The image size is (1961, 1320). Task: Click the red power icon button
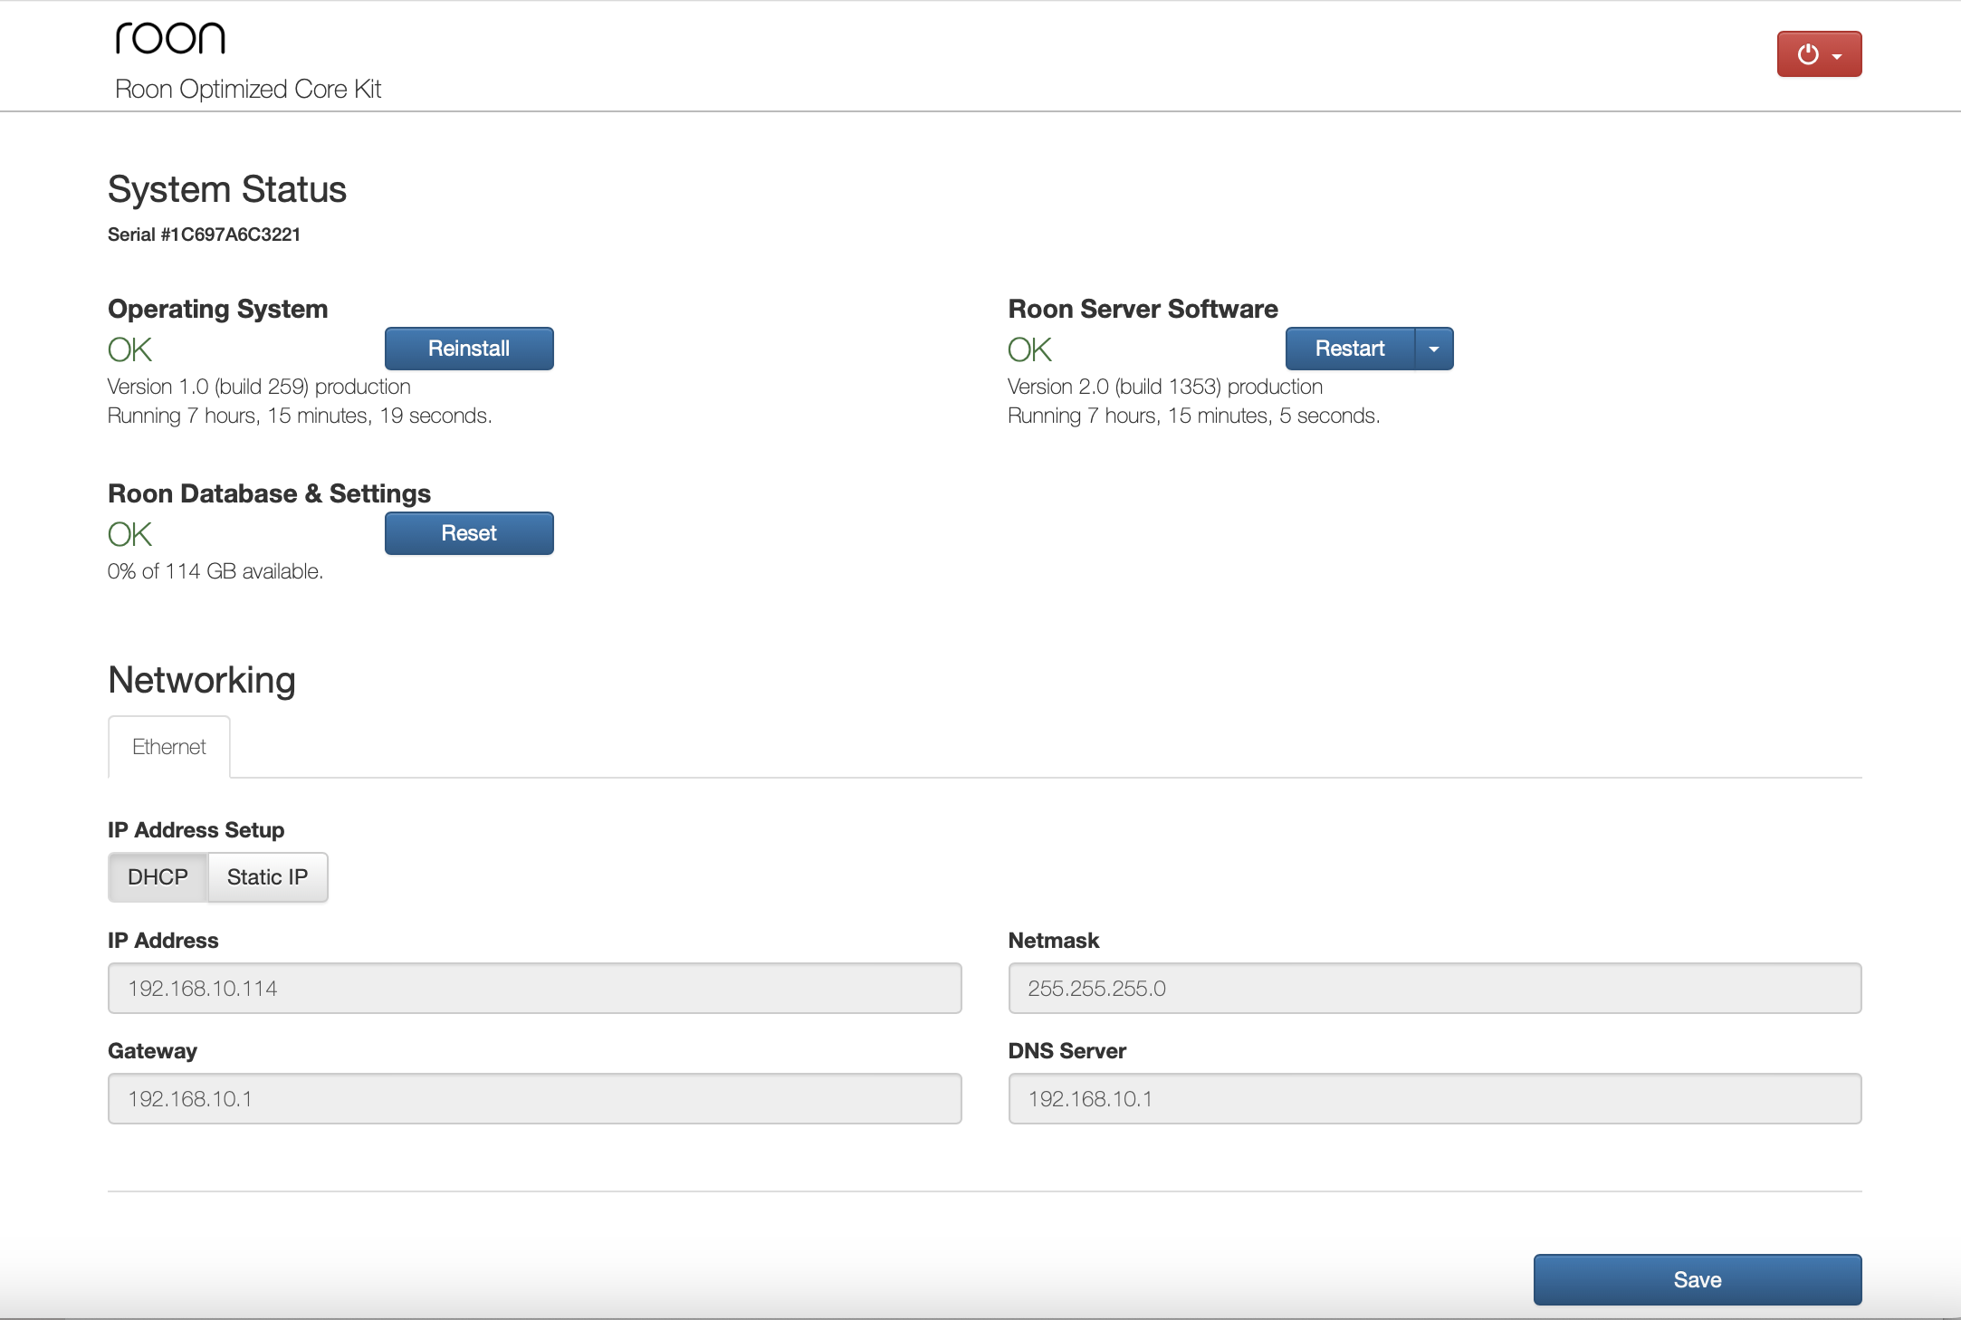(x=1808, y=54)
